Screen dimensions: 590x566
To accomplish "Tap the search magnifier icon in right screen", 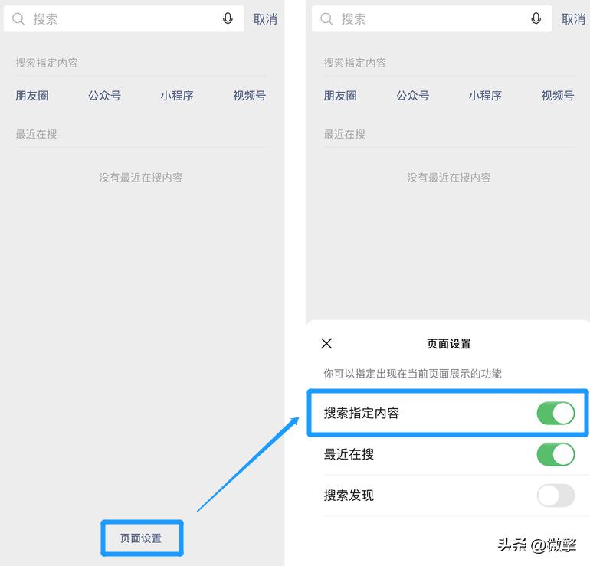I will tap(326, 18).
